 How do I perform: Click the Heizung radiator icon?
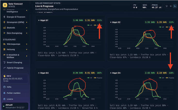(x=4, y=49)
